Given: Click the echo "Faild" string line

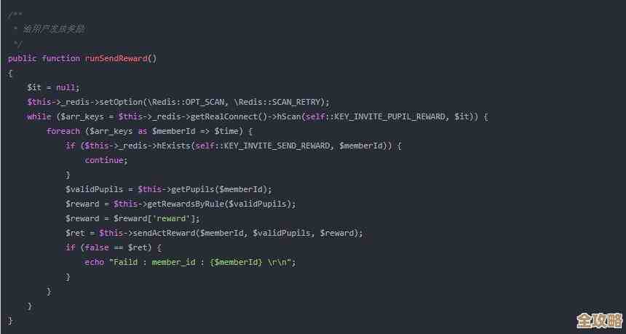Looking at the screenshot, I should point(191,262).
